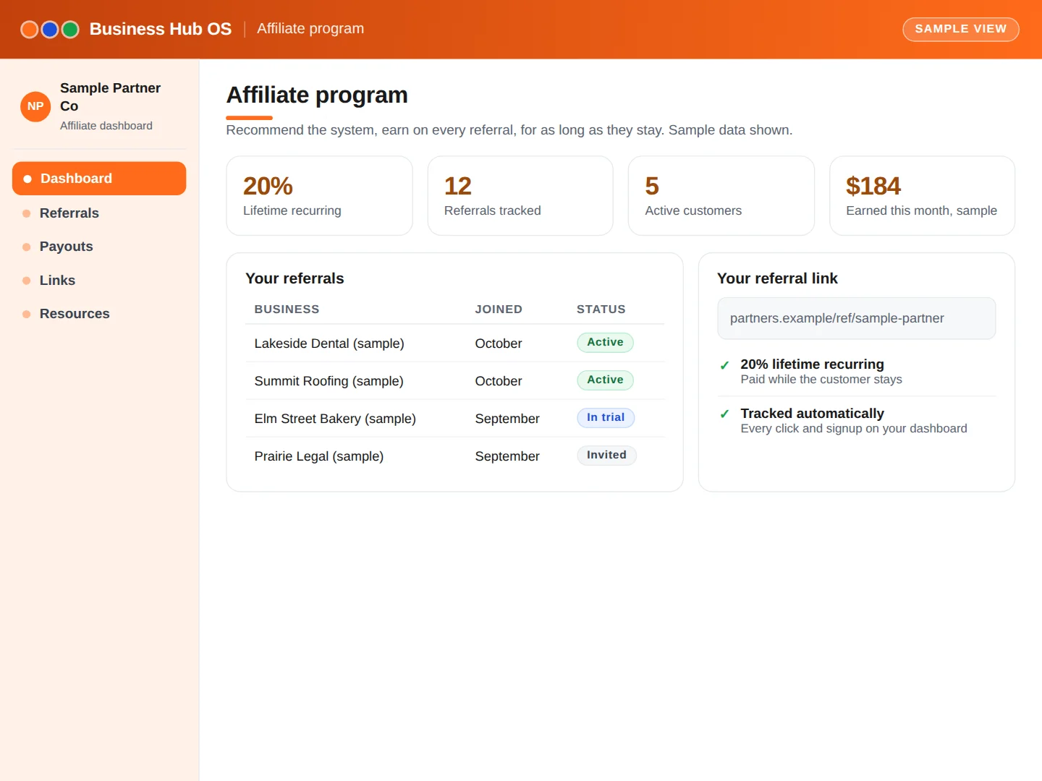
Task: Click the NP avatar badge
Action: pos(35,106)
